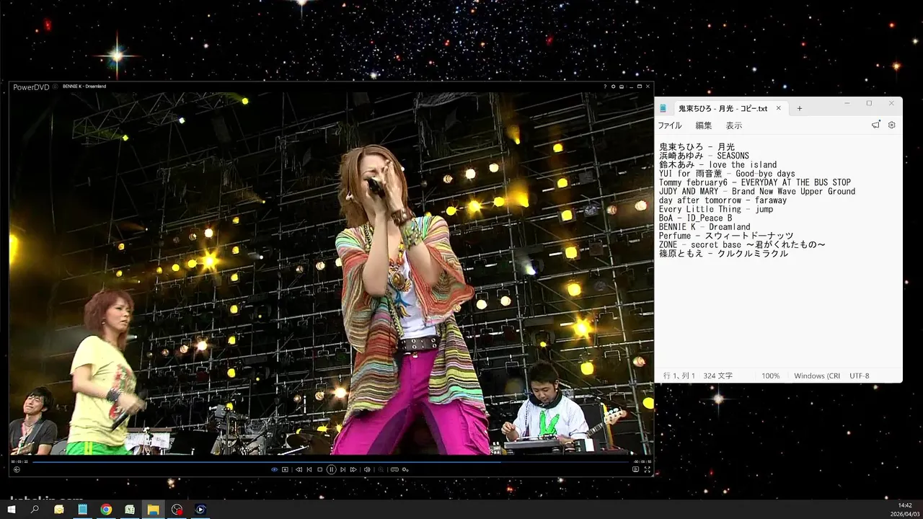Pause playback in PowerDVD

tap(331, 469)
